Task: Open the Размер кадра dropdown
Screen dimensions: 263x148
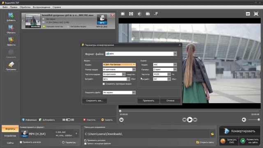Action: (x=119, y=69)
